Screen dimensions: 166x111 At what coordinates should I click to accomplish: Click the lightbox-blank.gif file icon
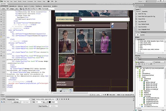[x=144, y=82]
